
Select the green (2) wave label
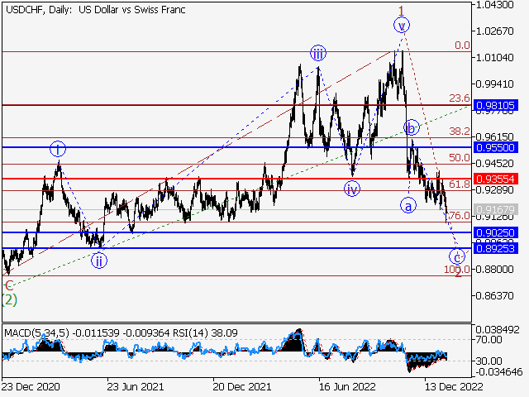[9, 299]
